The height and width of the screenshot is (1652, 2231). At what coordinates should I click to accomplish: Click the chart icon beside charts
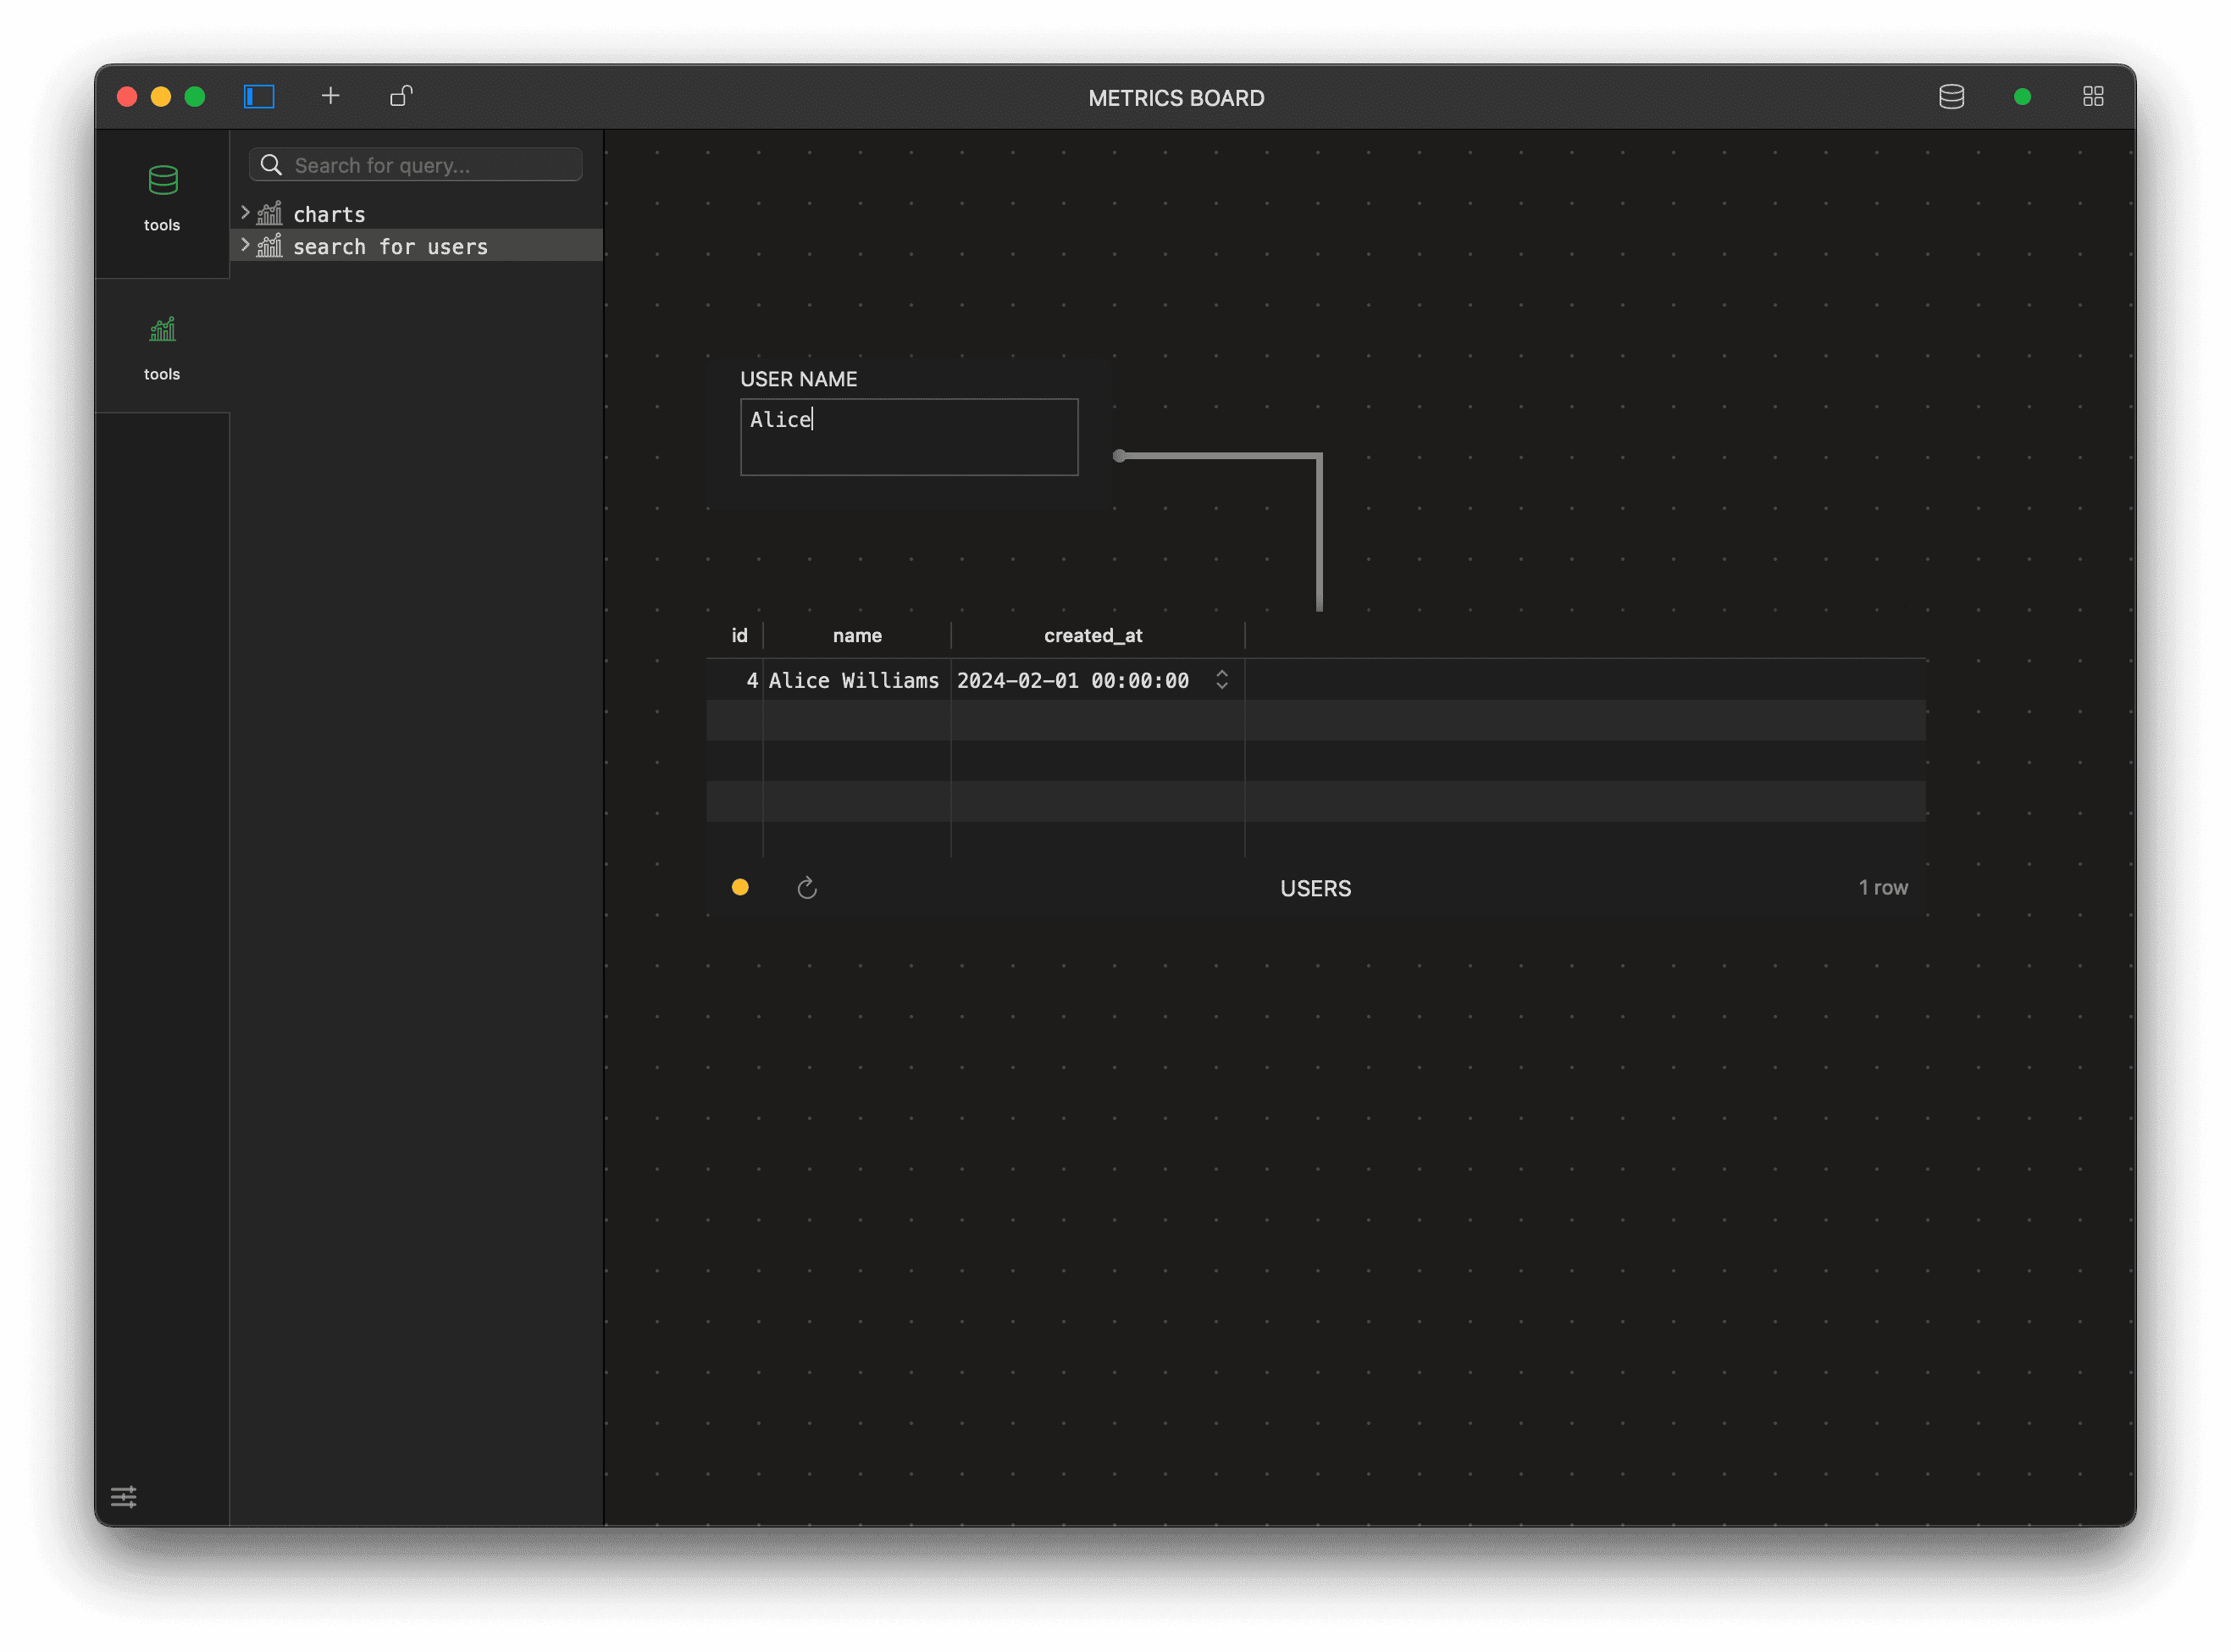268,213
